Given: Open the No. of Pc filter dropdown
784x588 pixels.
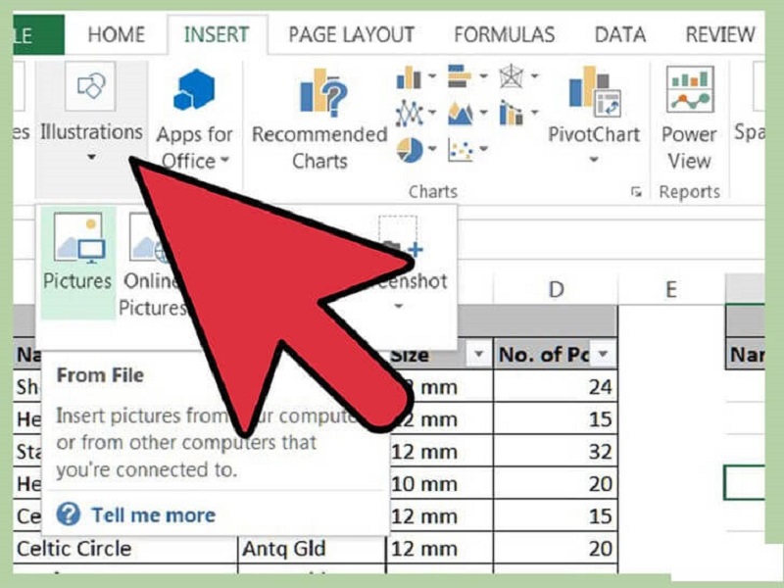Looking at the screenshot, I should tap(603, 355).
